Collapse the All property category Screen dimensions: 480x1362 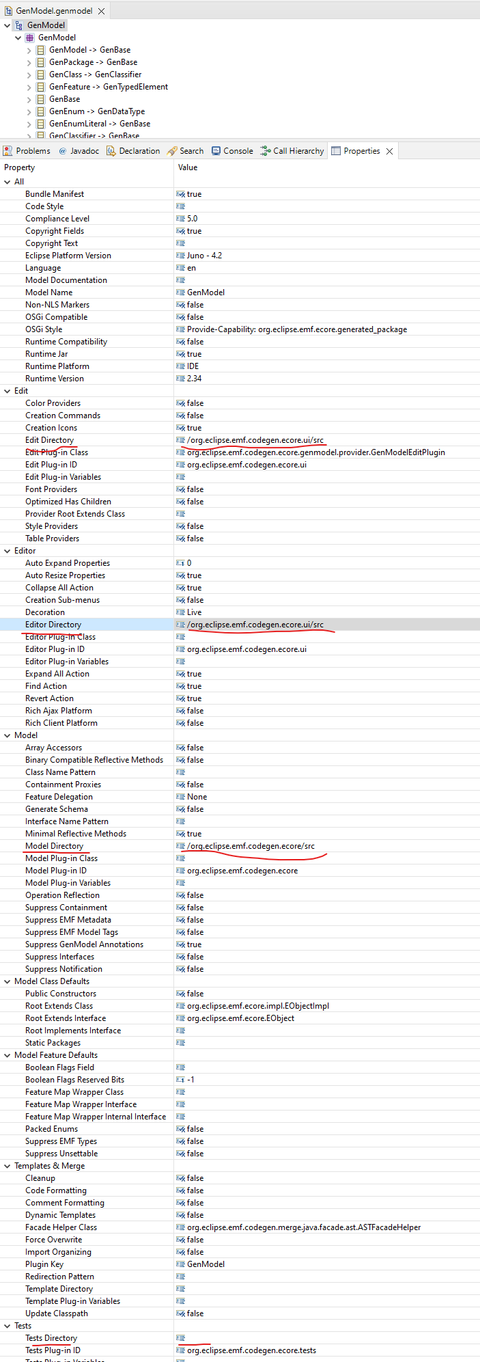7,182
